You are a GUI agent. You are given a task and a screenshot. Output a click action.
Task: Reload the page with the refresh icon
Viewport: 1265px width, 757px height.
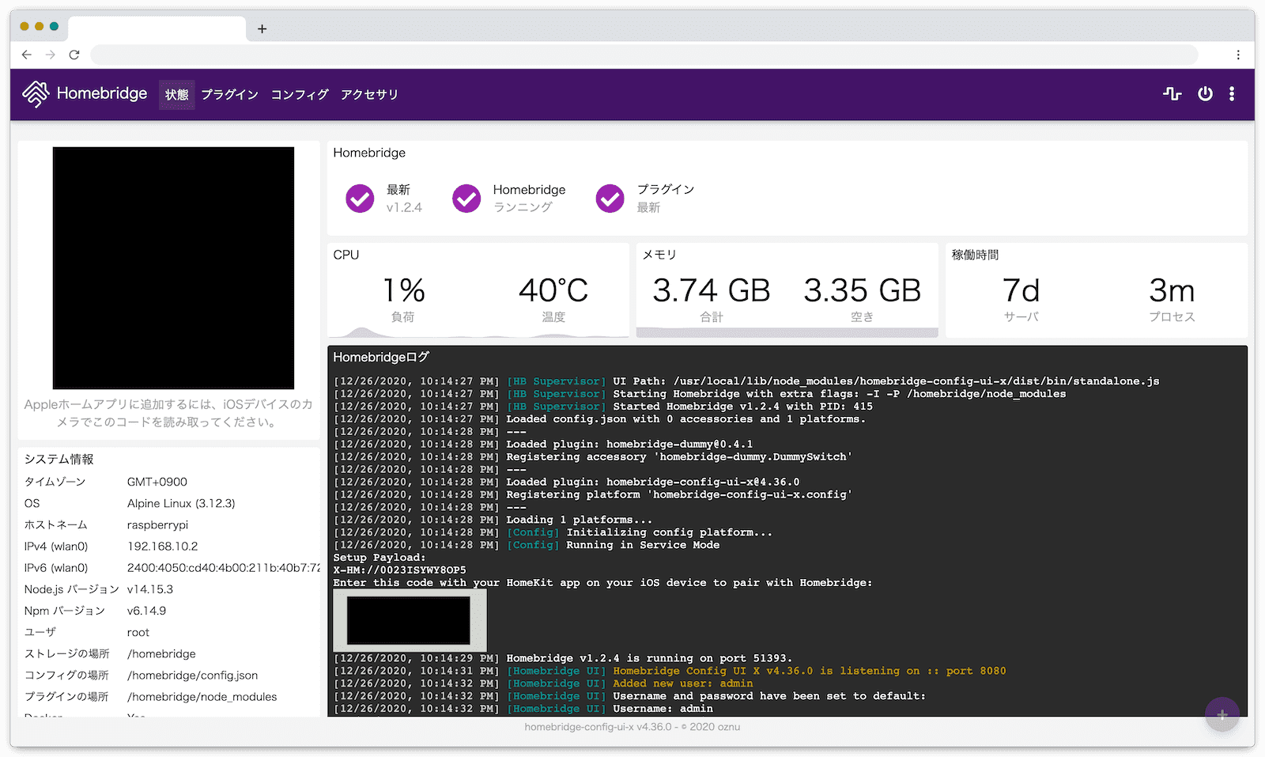pos(74,55)
